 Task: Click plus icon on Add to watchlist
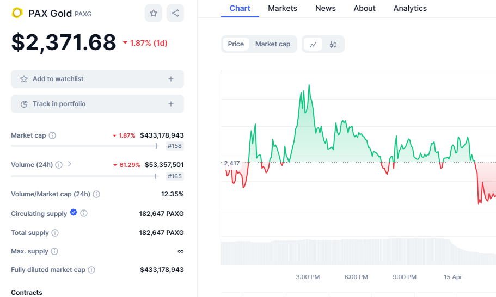(171, 79)
